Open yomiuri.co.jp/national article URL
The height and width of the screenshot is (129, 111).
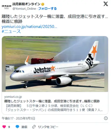click(x=29, y=27)
